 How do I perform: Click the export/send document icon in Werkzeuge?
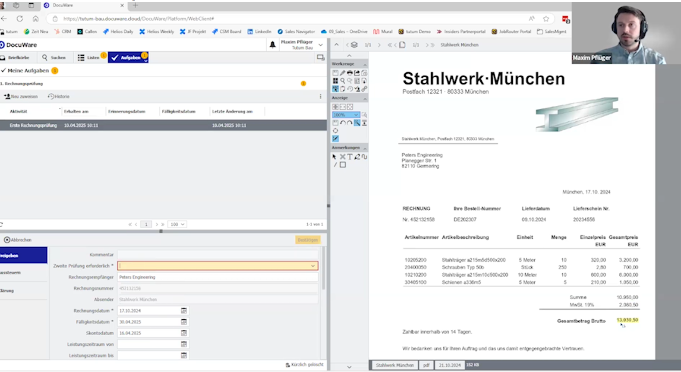(357, 73)
